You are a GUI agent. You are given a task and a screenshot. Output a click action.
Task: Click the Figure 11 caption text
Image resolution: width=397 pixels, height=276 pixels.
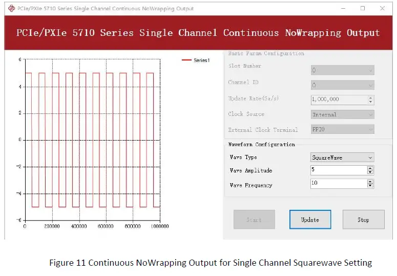(211, 263)
